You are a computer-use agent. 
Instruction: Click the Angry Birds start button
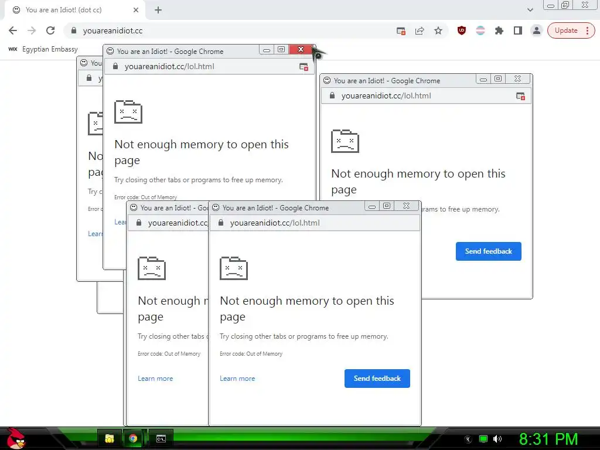click(x=15, y=438)
